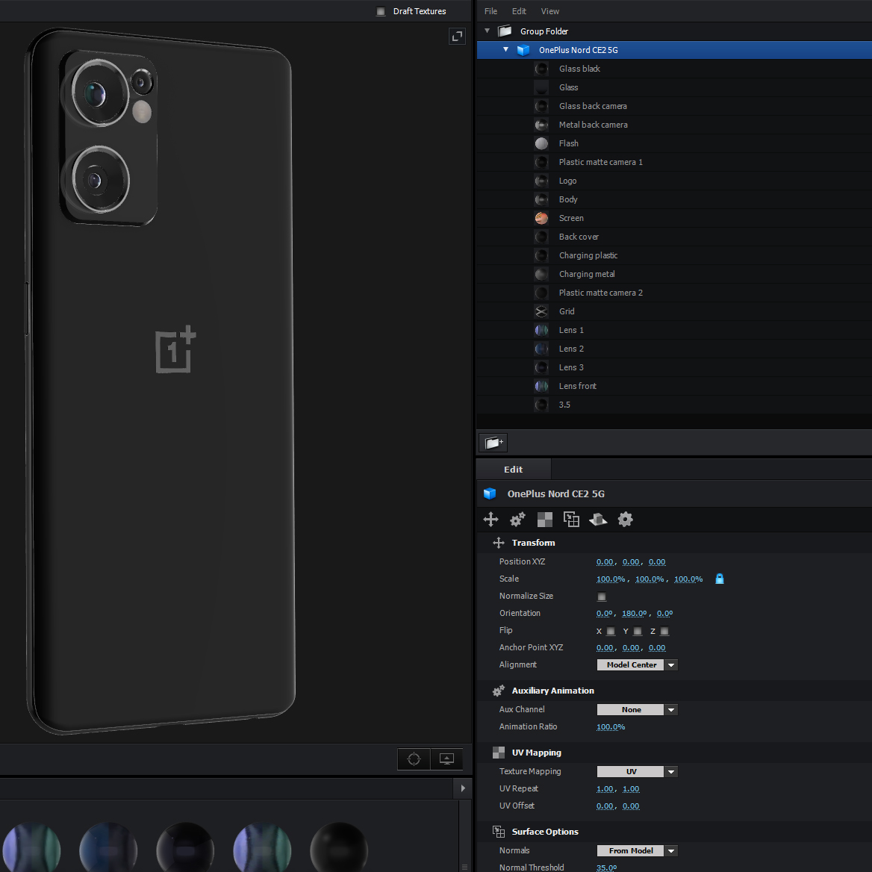Viewport: 872px width, 872px height.
Task: Click the target reset view icon
Action: (x=414, y=759)
